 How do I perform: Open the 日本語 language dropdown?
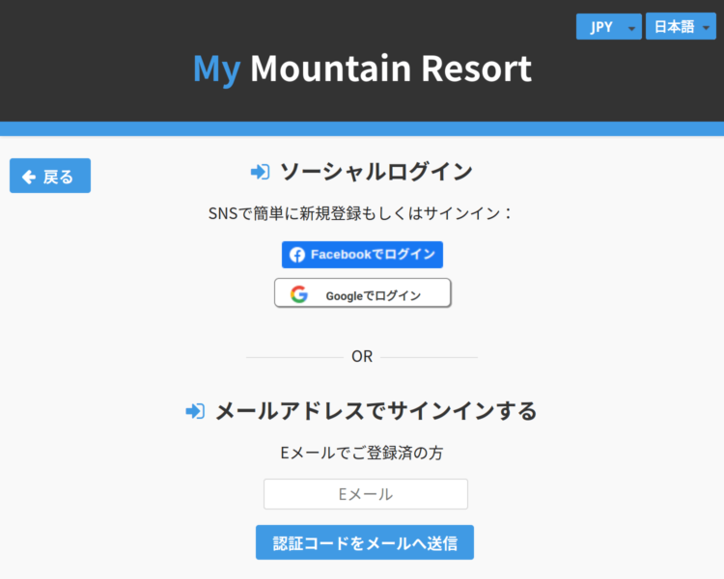coord(681,27)
